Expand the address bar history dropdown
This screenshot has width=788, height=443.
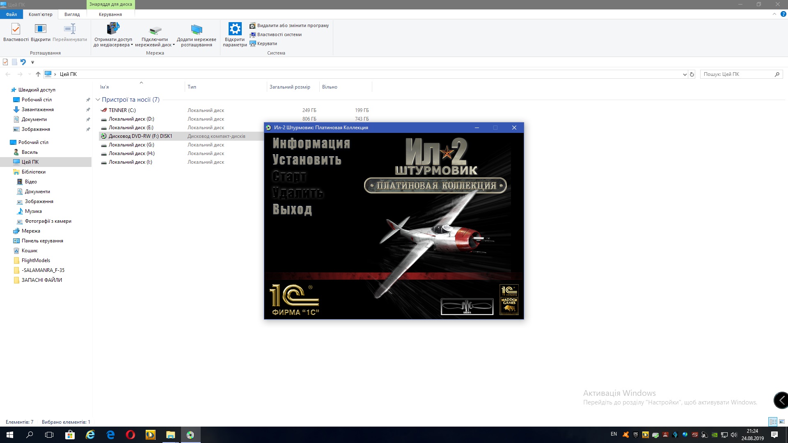(685, 74)
